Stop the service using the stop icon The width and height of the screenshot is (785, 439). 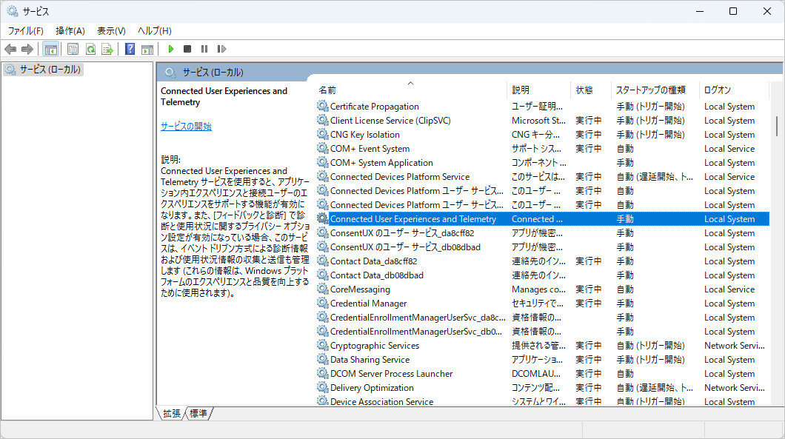[187, 49]
